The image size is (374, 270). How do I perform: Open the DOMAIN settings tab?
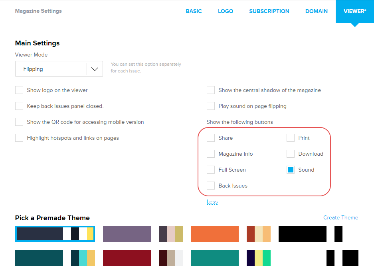(317, 11)
